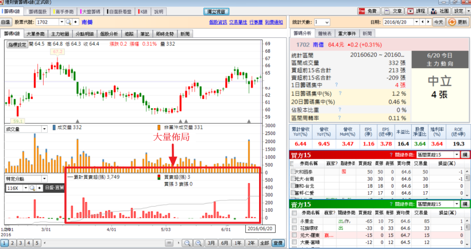Viewport: 471px width, 249px height.
Task: Click the 賣方15 list scroll-down arrow
Action: (x=467, y=244)
